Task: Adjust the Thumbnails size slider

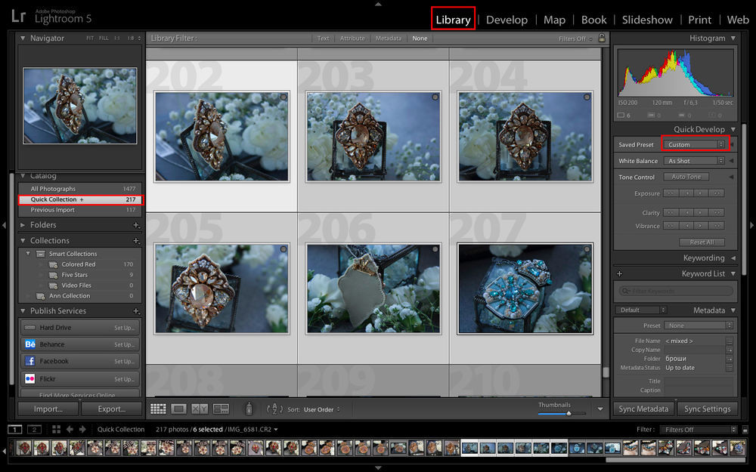Action: pyautogui.click(x=569, y=413)
